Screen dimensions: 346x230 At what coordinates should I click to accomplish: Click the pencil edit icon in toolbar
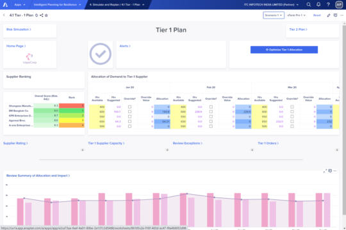click(329, 15)
